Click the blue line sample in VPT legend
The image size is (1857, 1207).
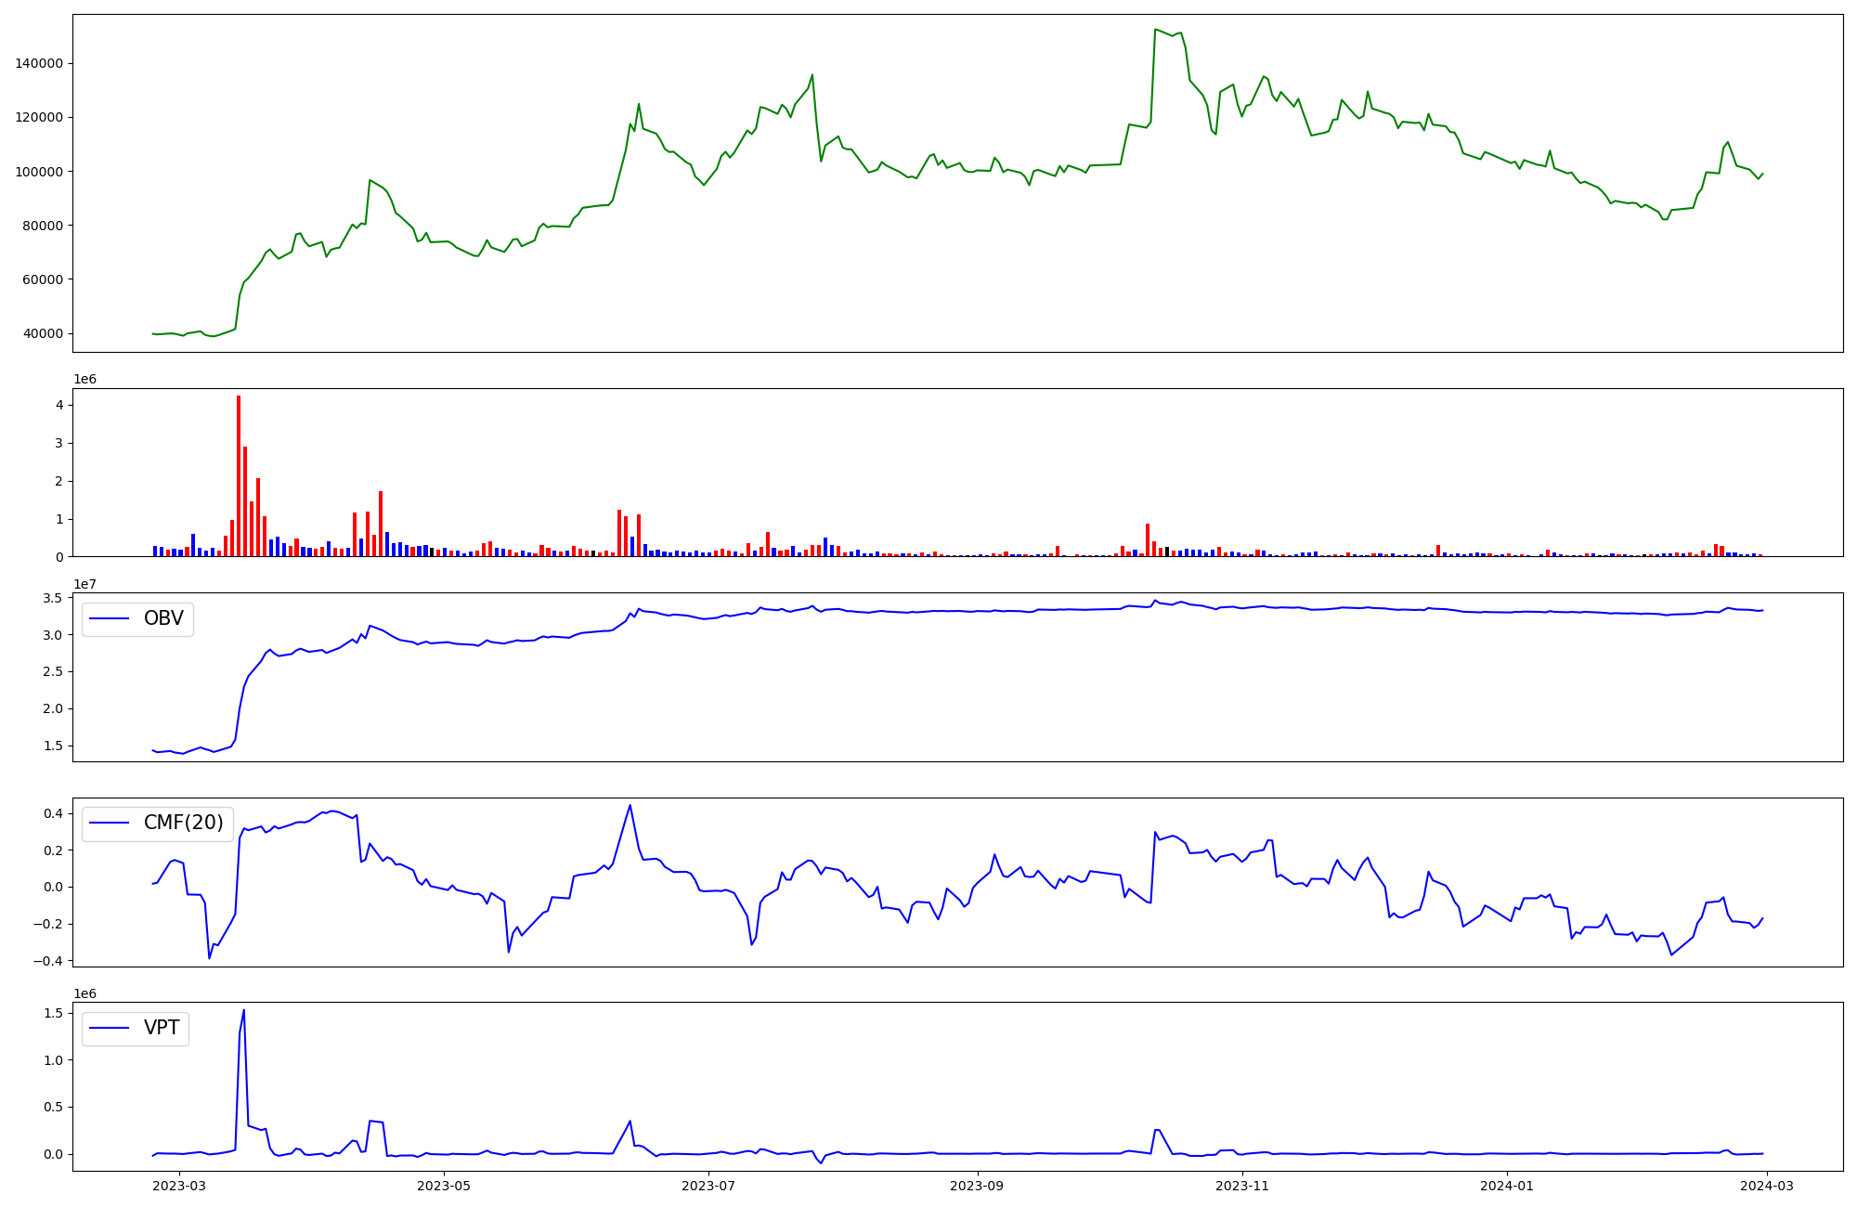[110, 1029]
